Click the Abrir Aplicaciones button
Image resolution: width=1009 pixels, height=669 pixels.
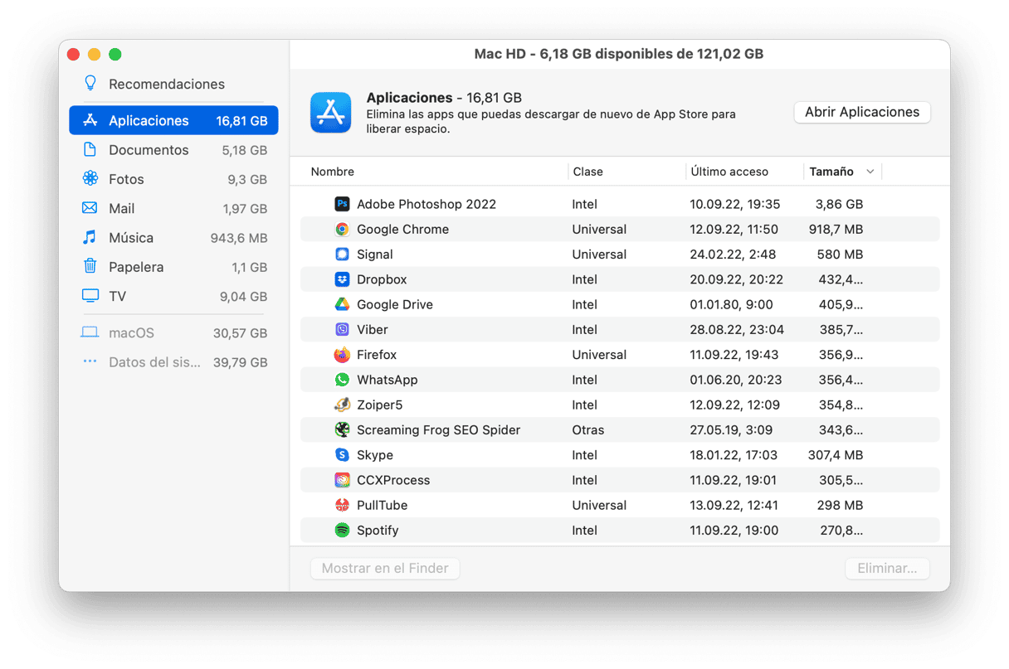click(x=862, y=112)
